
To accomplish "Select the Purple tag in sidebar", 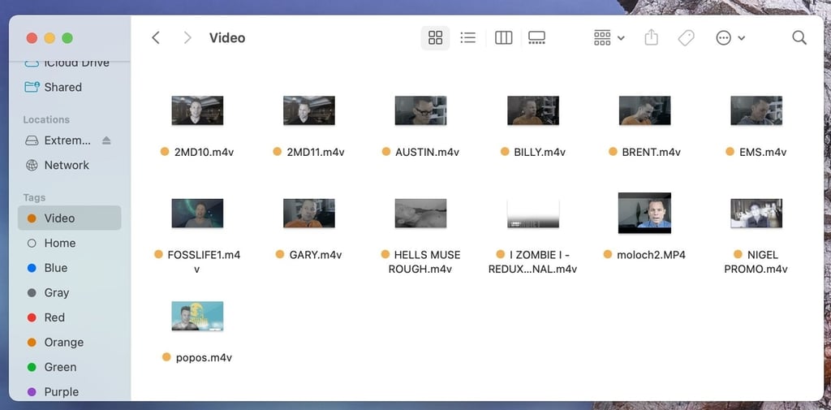I will tap(70, 392).
